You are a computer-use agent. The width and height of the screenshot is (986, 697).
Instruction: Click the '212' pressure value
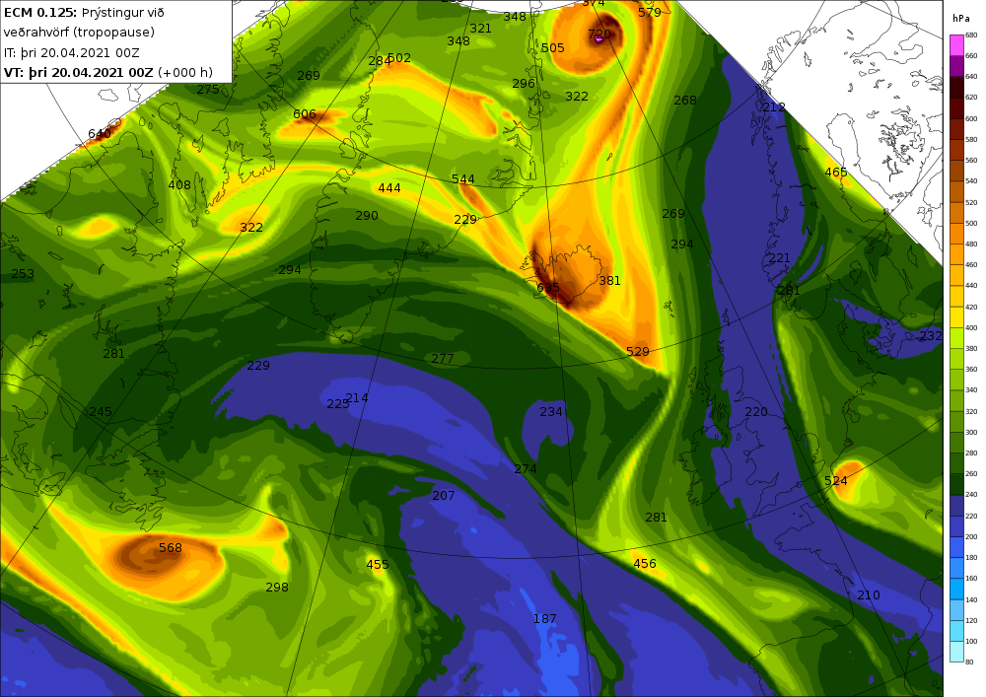pyautogui.click(x=773, y=106)
